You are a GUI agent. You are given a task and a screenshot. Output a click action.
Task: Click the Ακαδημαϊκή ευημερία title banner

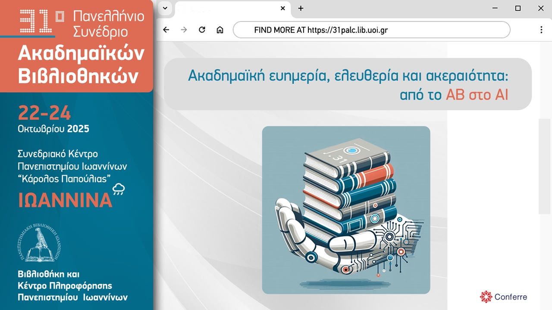tap(348, 84)
